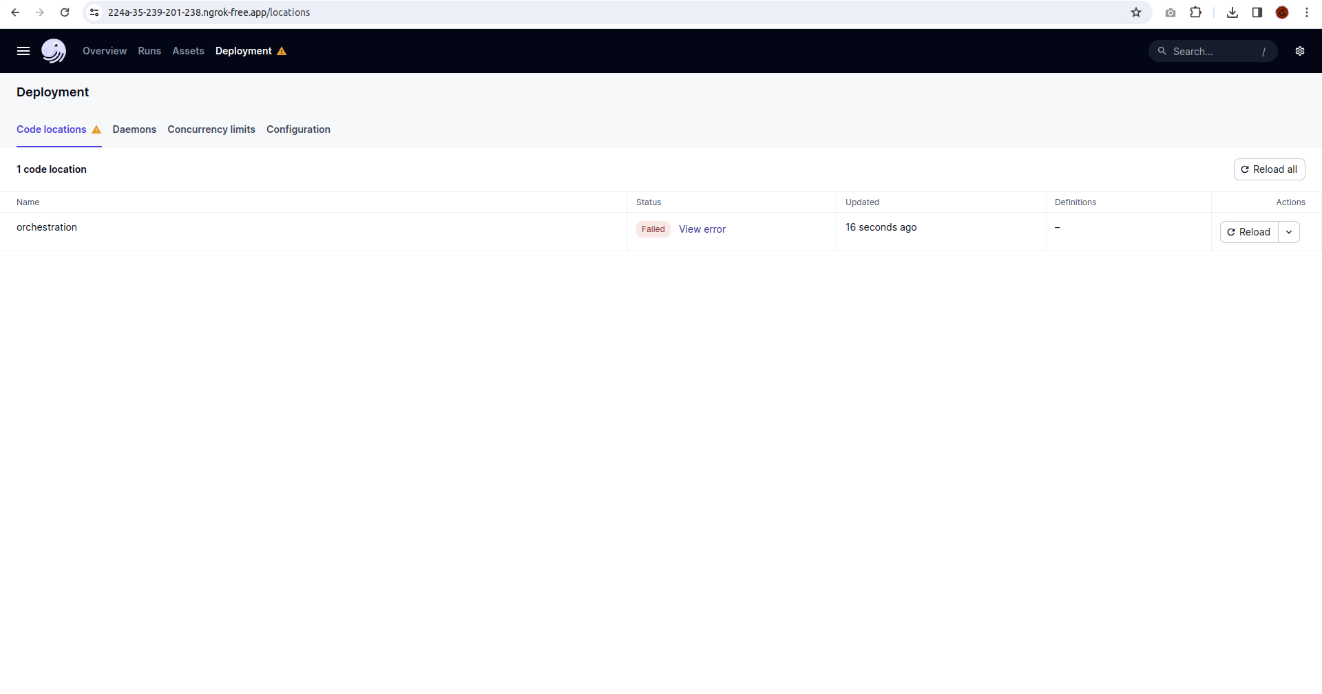The width and height of the screenshot is (1322, 694).
Task: Click the '1 code location' count text
Action: click(x=52, y=169)
